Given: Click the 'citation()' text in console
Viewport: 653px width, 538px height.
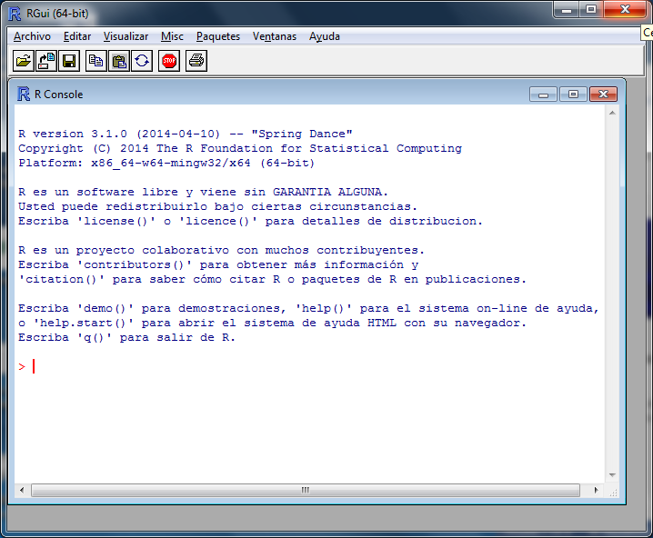Looking at the screenshot, I should coord(61,279).
